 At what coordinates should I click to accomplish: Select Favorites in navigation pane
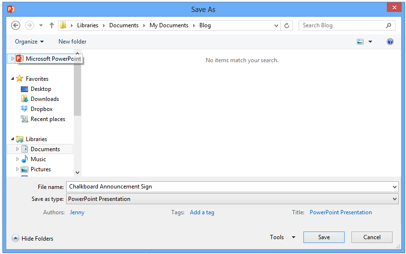pyautogui.click(x=37, y=78)
